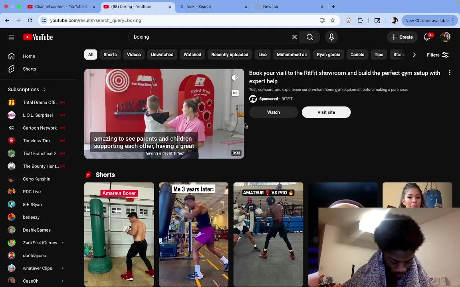Open the Me 3 years later short

pos(194,234)
